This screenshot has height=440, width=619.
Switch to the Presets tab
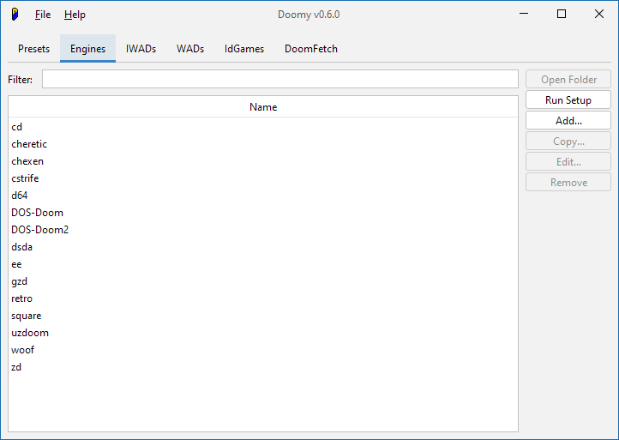[x=34, y=49]
